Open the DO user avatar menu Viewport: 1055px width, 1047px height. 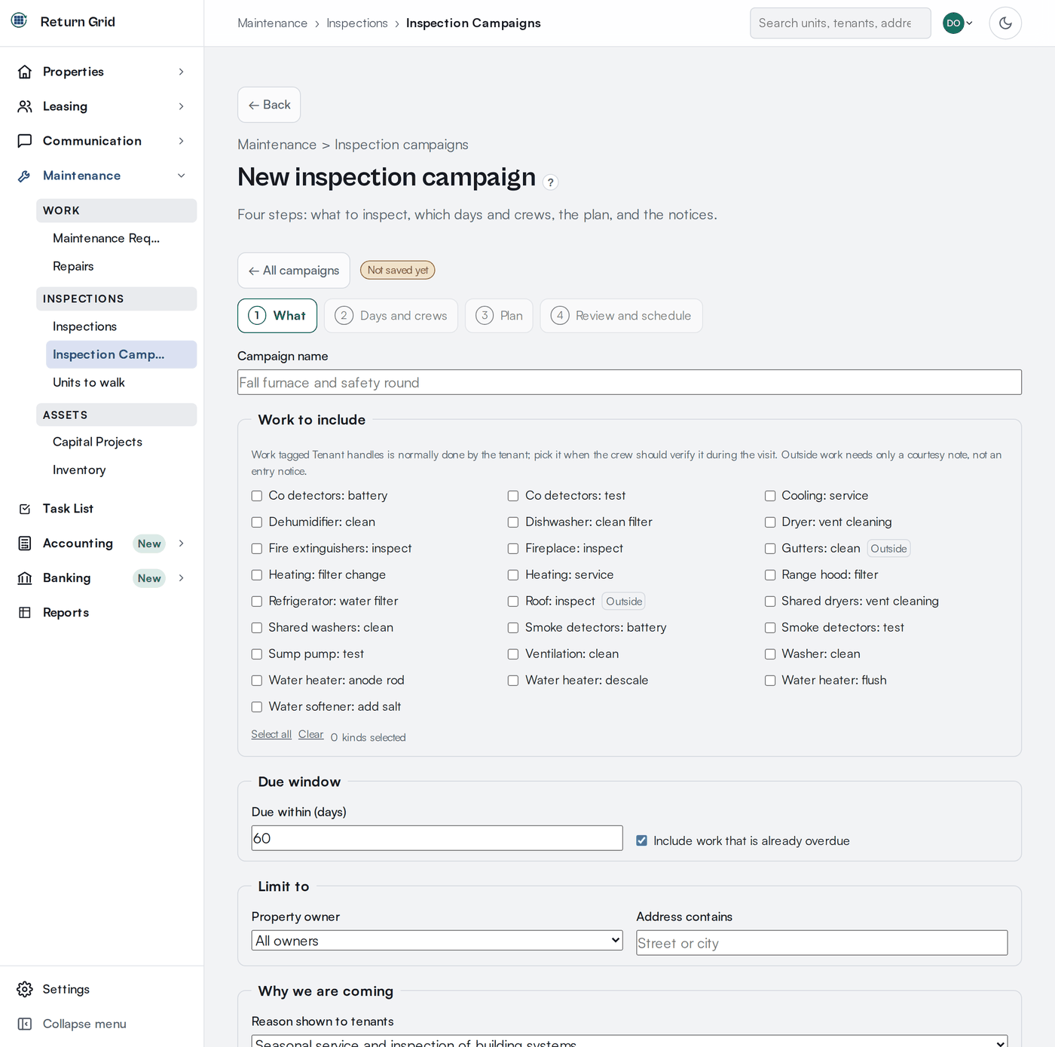click(957, 23)
